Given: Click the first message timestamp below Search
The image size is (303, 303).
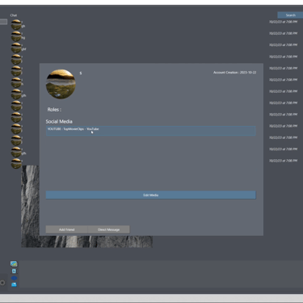Looking at the screenshot, I should click(283, 22).
